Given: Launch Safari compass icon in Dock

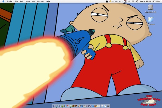Looking at the screenshot, I should click(57, 106).
